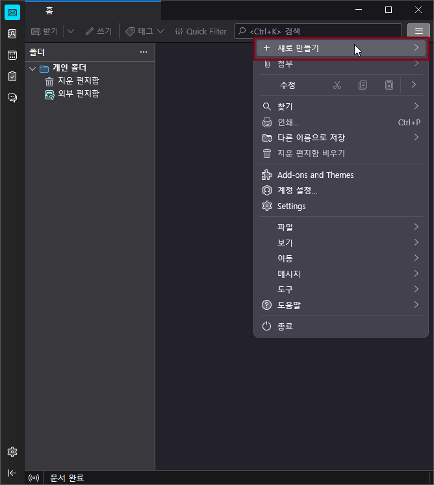The image size is (434, 485).
Task: Click the 쓰기 compose button
Action: tap(99, 31)
